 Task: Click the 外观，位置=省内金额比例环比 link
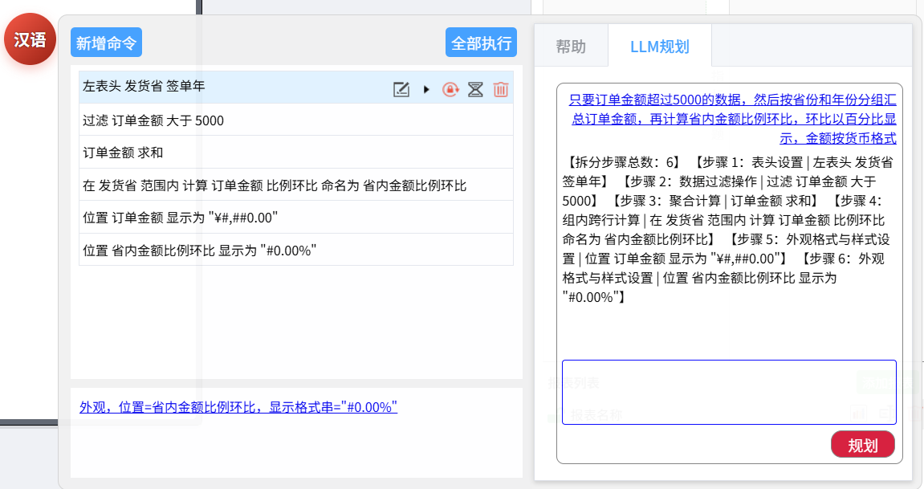click(238, 407)
